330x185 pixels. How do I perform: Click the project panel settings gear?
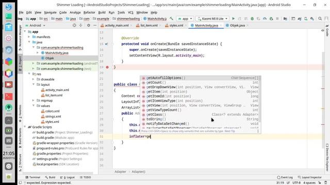[89, 25]
